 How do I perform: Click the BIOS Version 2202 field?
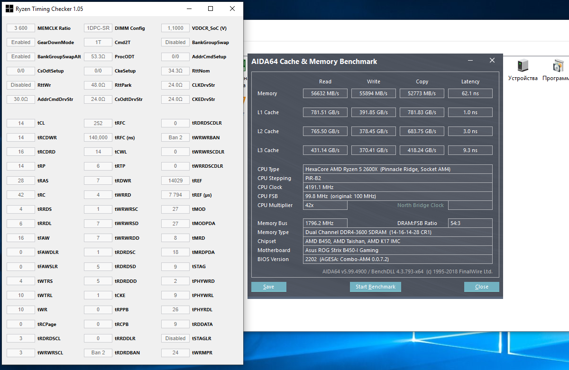click(x=398, y=259)
